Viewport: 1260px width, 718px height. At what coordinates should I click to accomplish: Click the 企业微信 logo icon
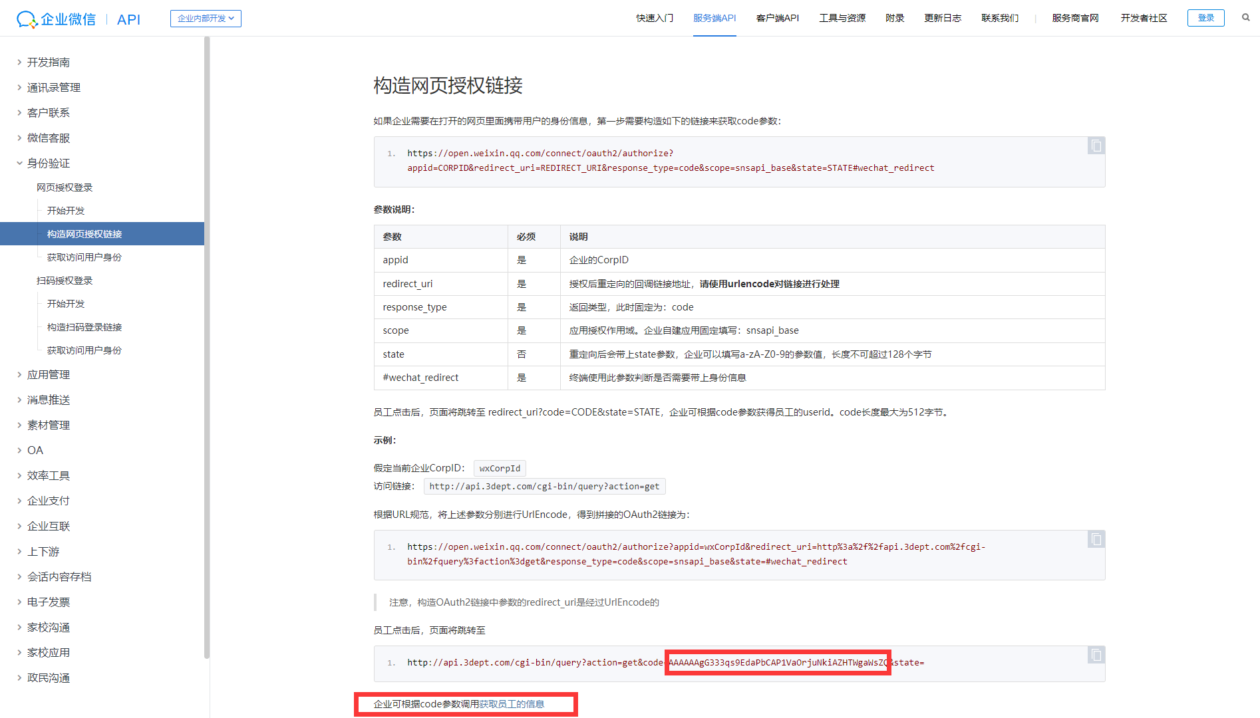[x=56, y=19]
